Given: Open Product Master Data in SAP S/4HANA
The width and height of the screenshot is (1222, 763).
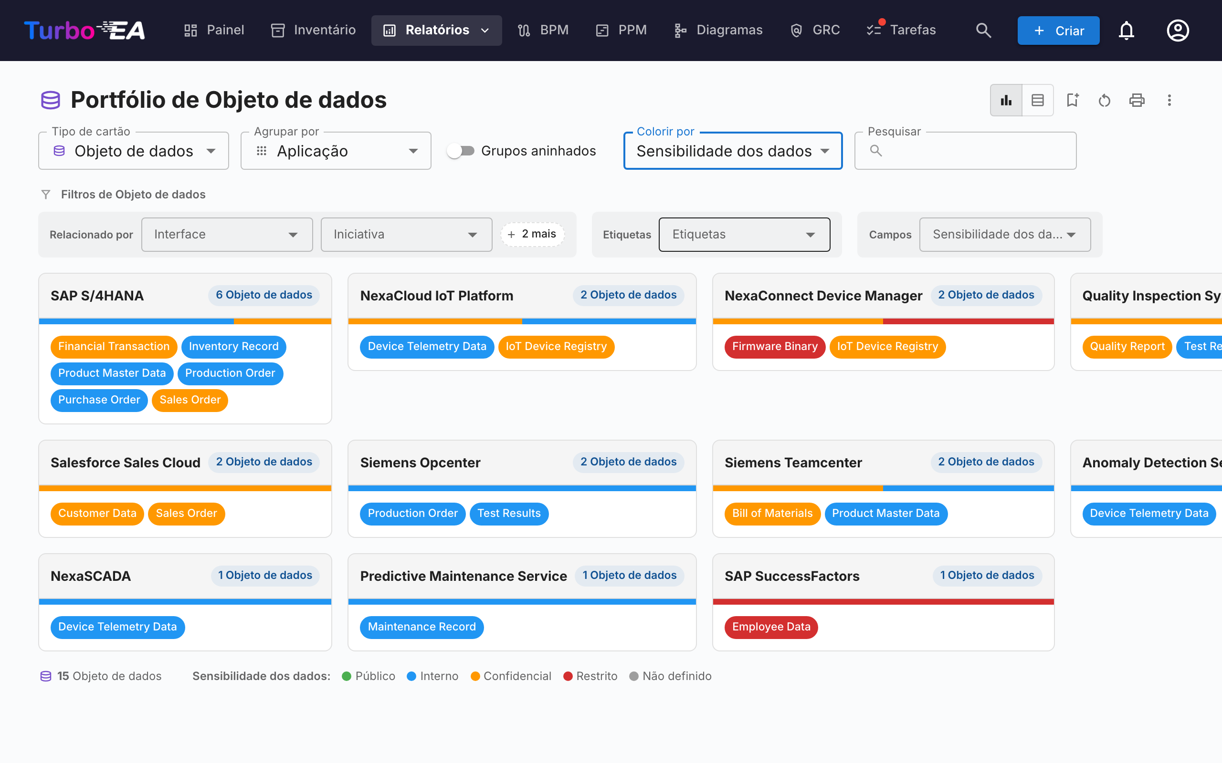Looking at the screenshot, I should click(112, 373).
